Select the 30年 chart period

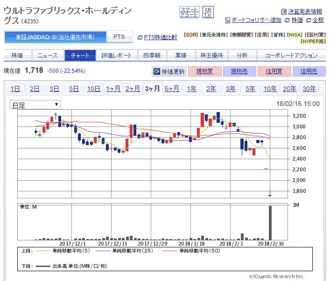coord(309,89)
